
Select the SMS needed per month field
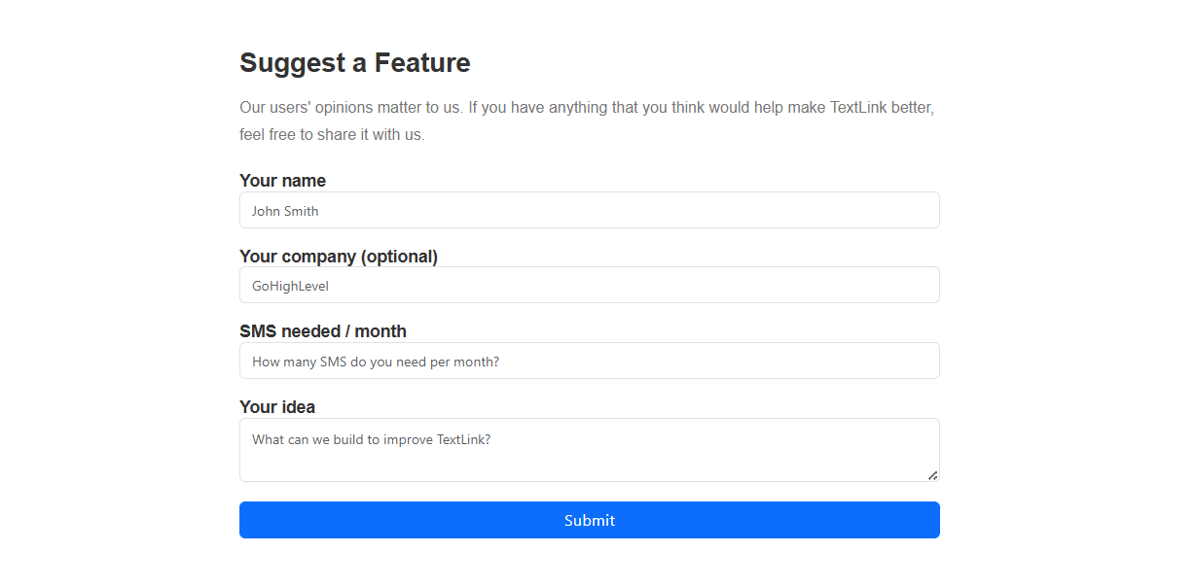click(589, 362)
